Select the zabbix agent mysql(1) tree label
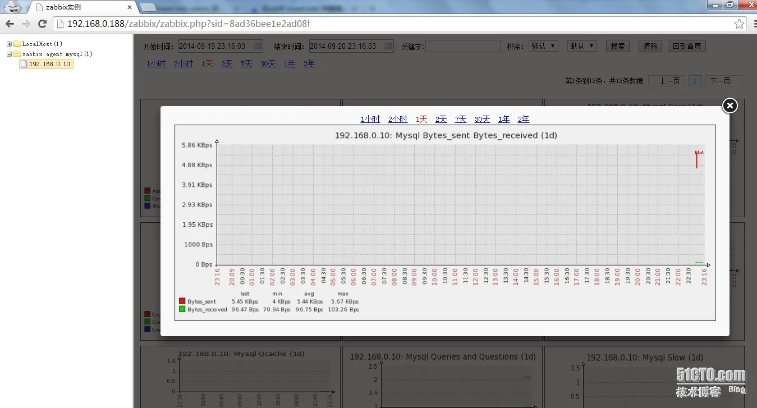 point(57,54)
